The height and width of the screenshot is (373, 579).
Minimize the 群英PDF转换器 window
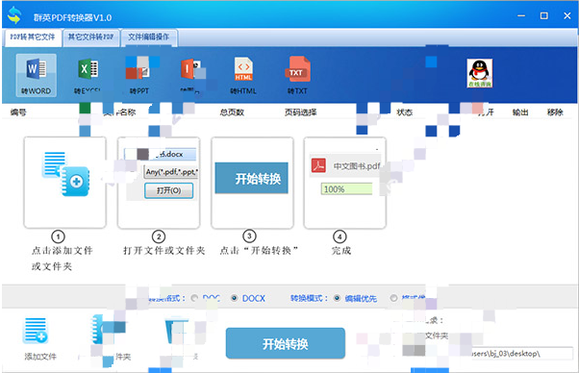tap(521, 16)
